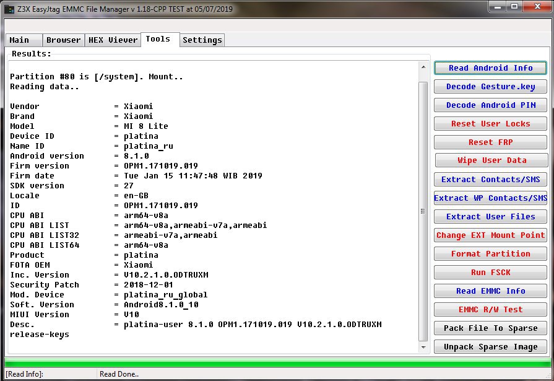Click the 'release-keys' text line
The height and width of the screenshot is (381, 554).
pos(40,335)
